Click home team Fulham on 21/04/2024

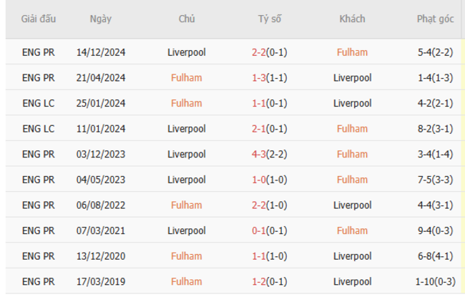(186, 78)
